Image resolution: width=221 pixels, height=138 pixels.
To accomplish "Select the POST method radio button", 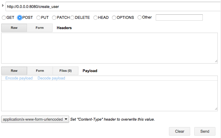I will [x=20, y=18].
